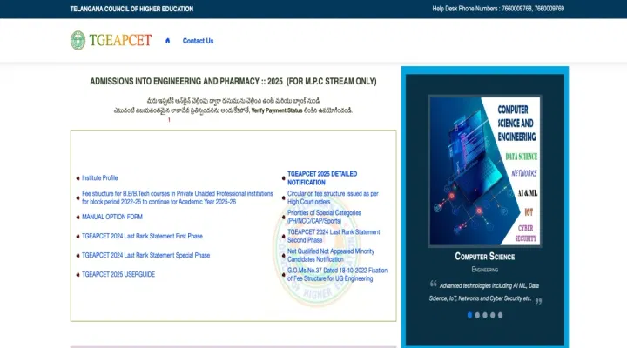Open TGEAPCET 2025 DETAILED NOTIFICATION link

point(321,178)
